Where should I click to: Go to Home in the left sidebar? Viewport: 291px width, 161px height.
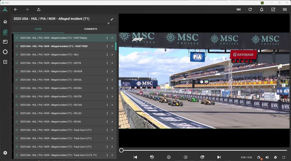[x=5, y=22]
